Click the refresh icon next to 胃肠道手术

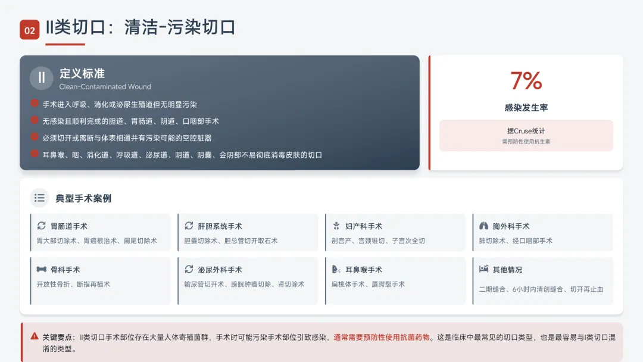pyautogui.click(x=42, y=226)
